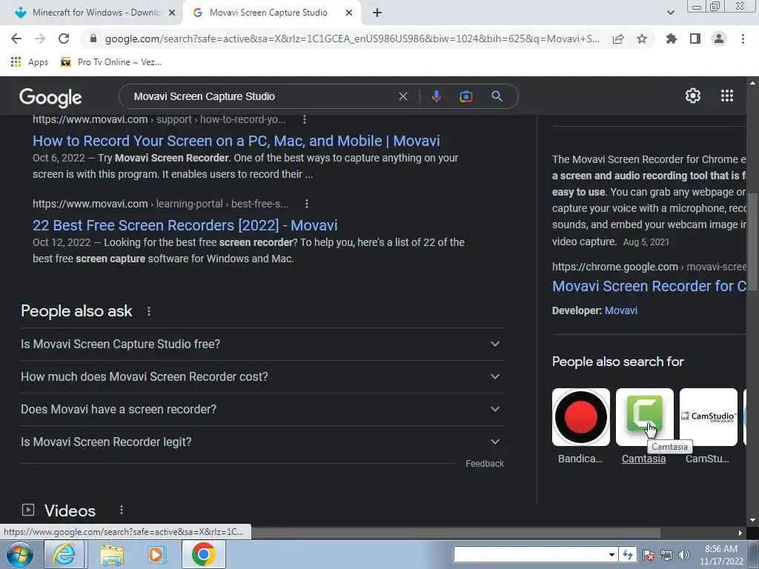
Task: Expand "Is Movavi Screen Recorder legit?"
Action: 262,442
